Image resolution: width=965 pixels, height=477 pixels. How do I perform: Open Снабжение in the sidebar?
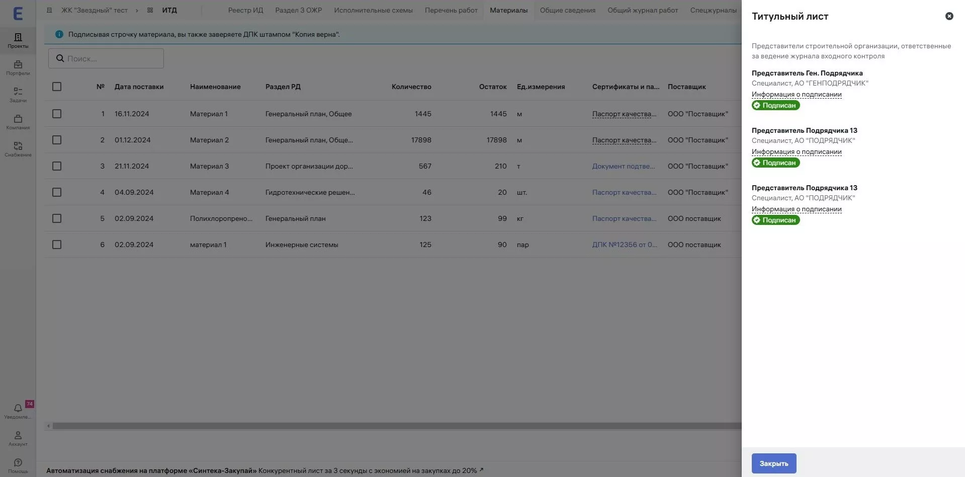click(x=18, y=149)
